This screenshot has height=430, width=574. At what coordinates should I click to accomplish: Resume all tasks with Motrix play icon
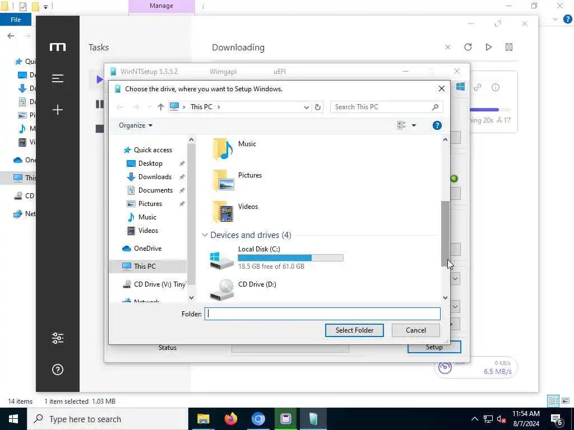[x=488, y=47]
